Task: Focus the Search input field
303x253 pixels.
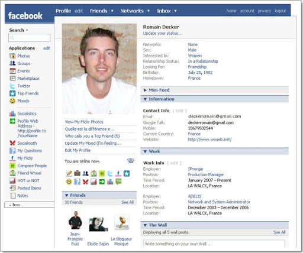Action: tap(29, 38)
